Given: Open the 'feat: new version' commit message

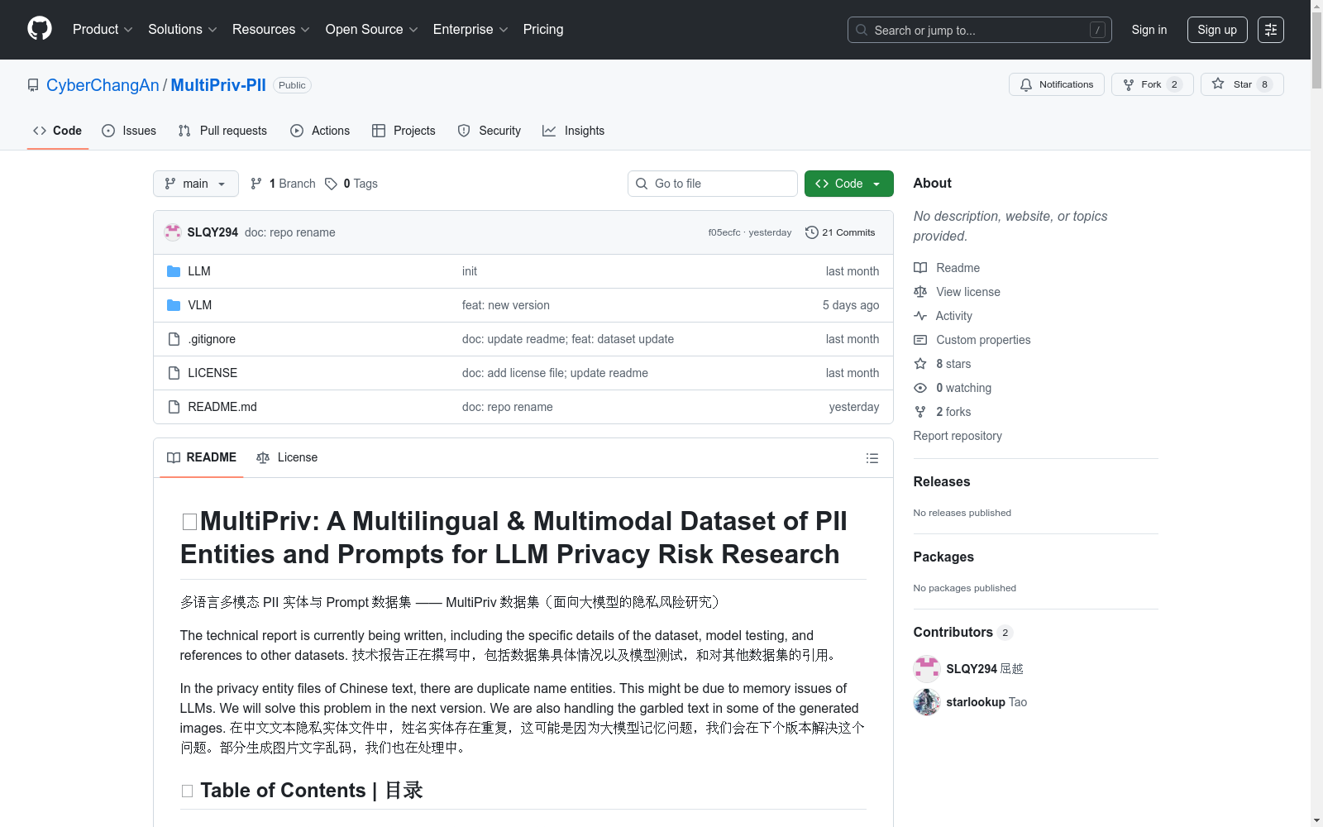Looking at the screenshot, I should (506, 305).
